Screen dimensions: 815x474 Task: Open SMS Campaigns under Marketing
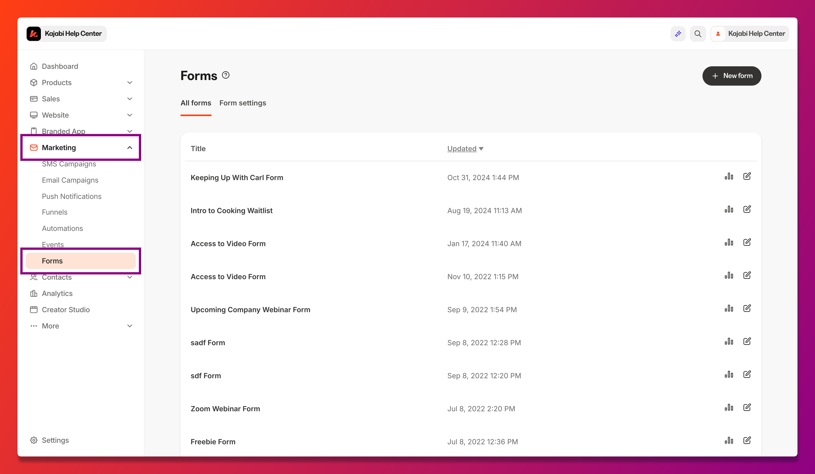69,164
